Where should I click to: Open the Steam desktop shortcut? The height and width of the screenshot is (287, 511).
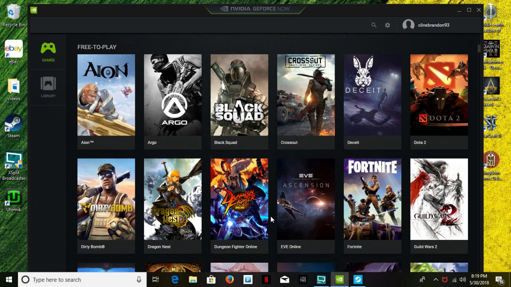click(14, 127)
